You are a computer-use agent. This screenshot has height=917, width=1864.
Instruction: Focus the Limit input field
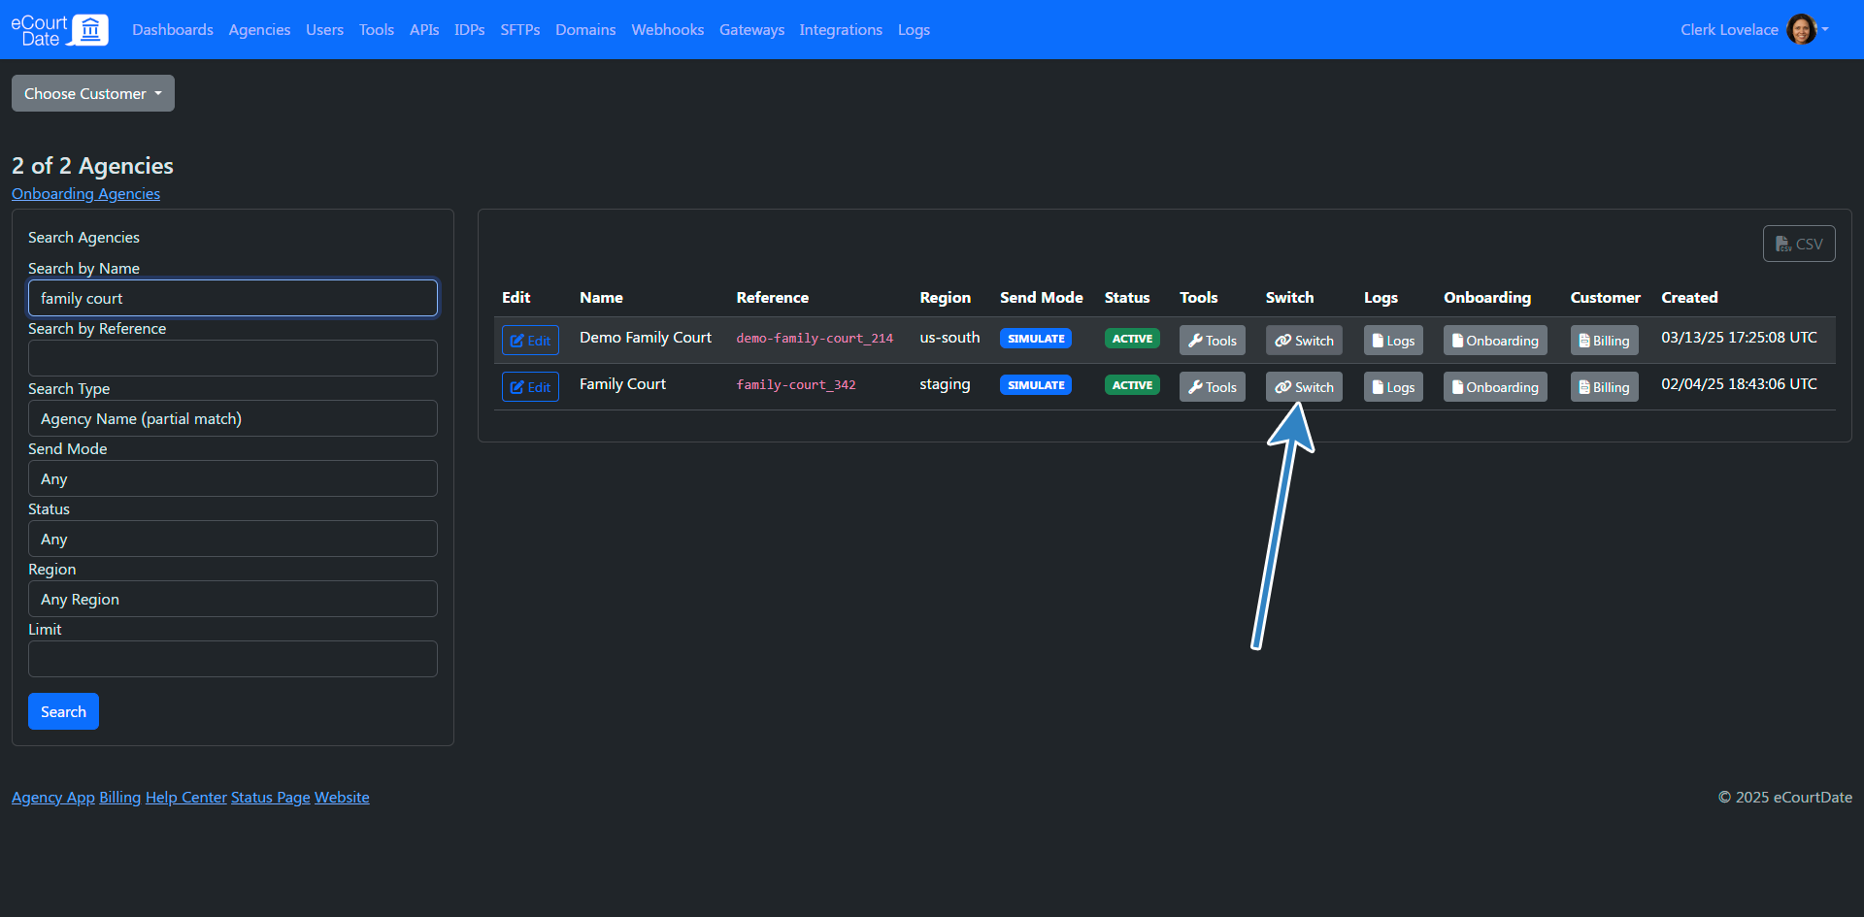[233, 659]
